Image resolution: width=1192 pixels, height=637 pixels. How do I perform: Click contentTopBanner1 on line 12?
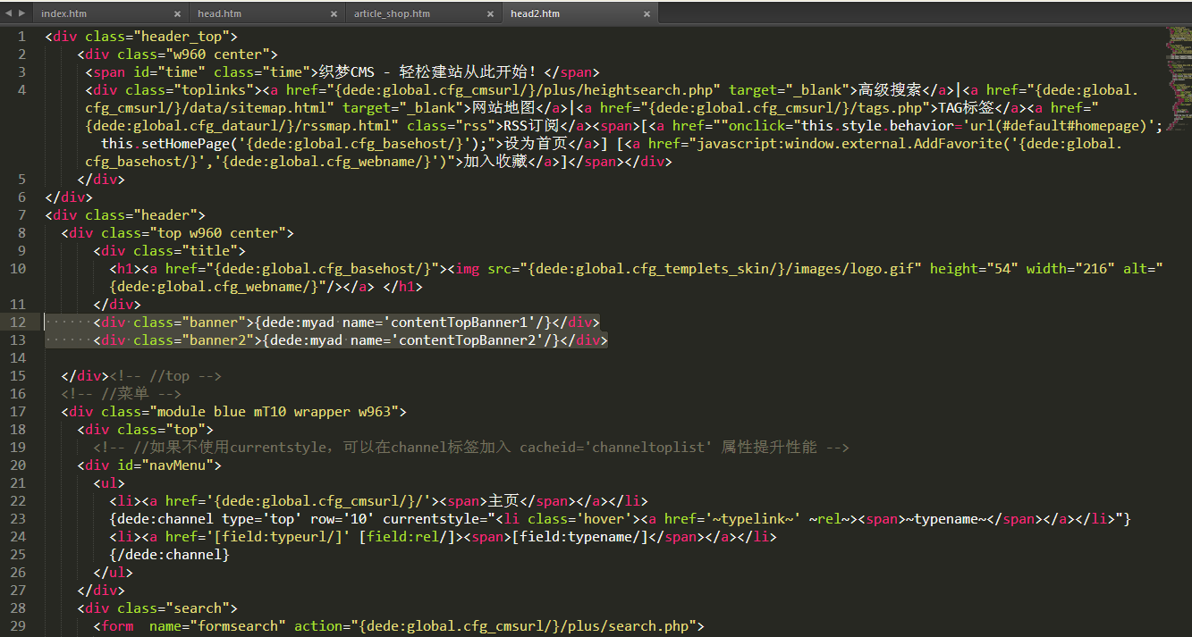[x=465, y=323]
